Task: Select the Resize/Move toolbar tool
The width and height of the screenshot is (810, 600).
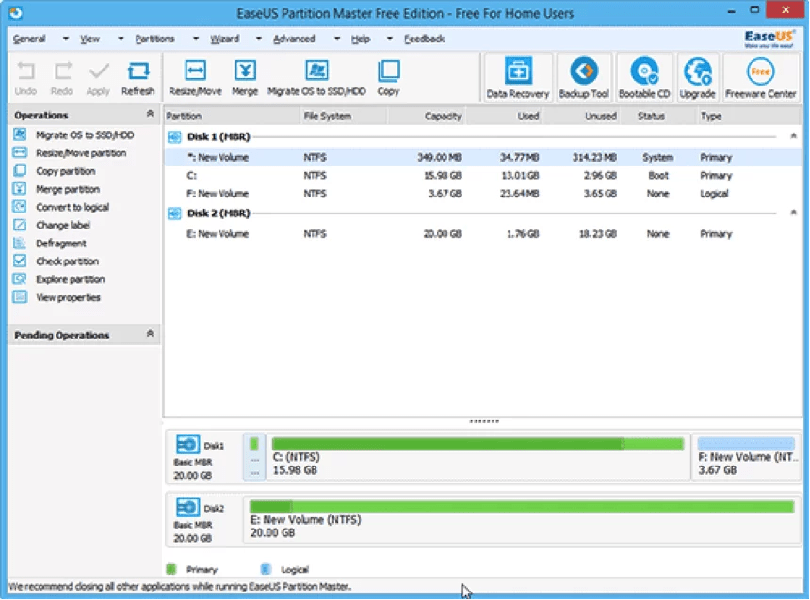Action: (x=195, y=78)
